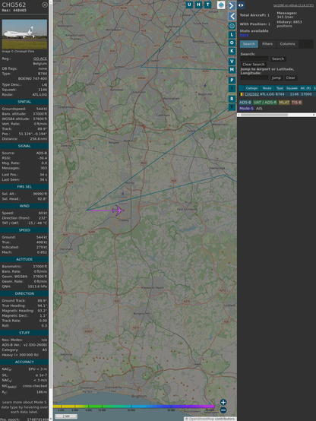Open the tar1090 on github link
The image size is (316, 421).
click(x=293, y=5)
